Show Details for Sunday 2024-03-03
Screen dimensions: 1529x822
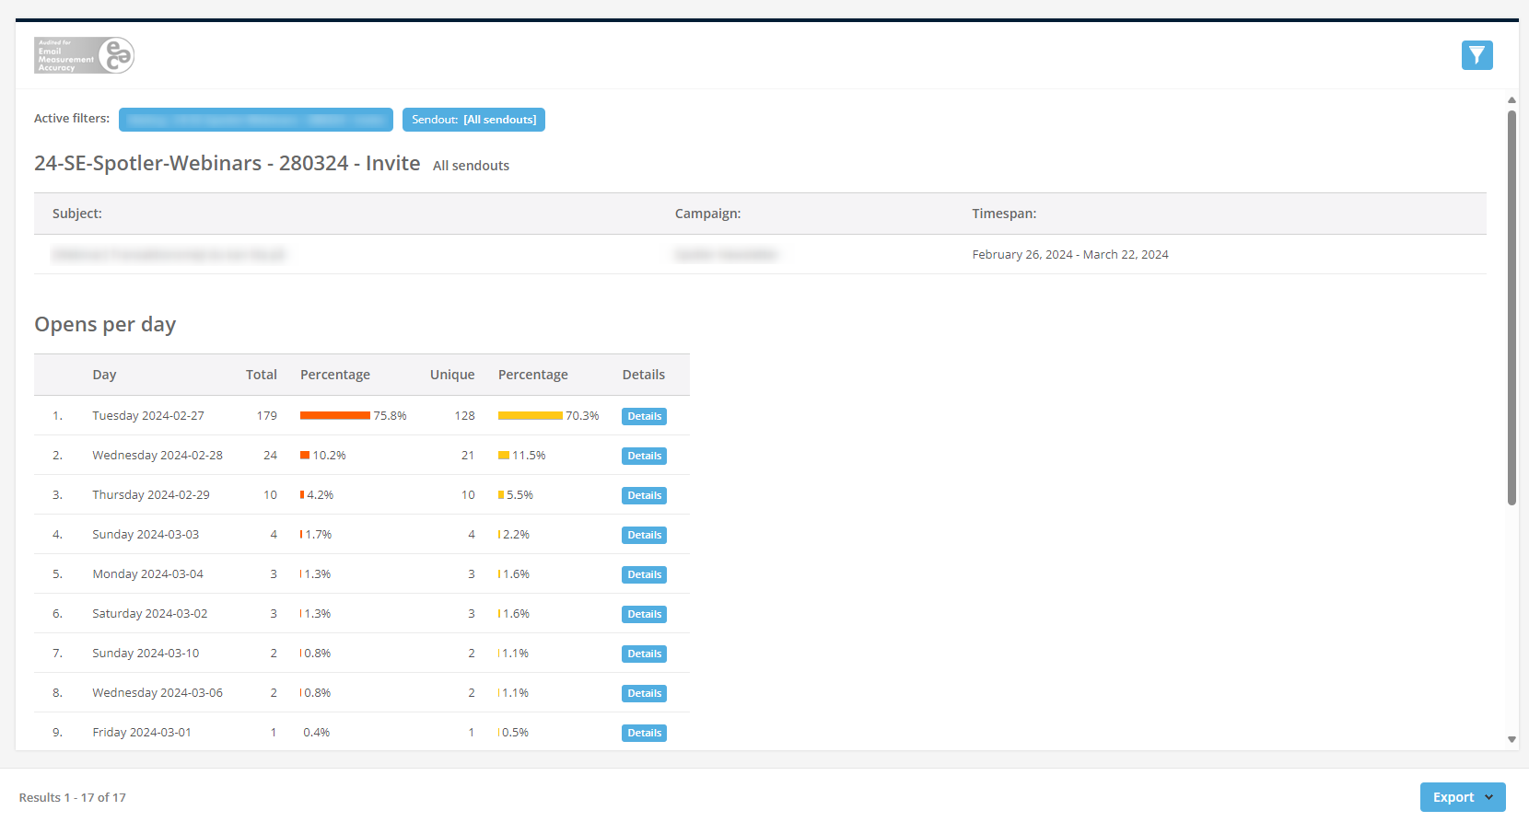(x=644, y=535)
